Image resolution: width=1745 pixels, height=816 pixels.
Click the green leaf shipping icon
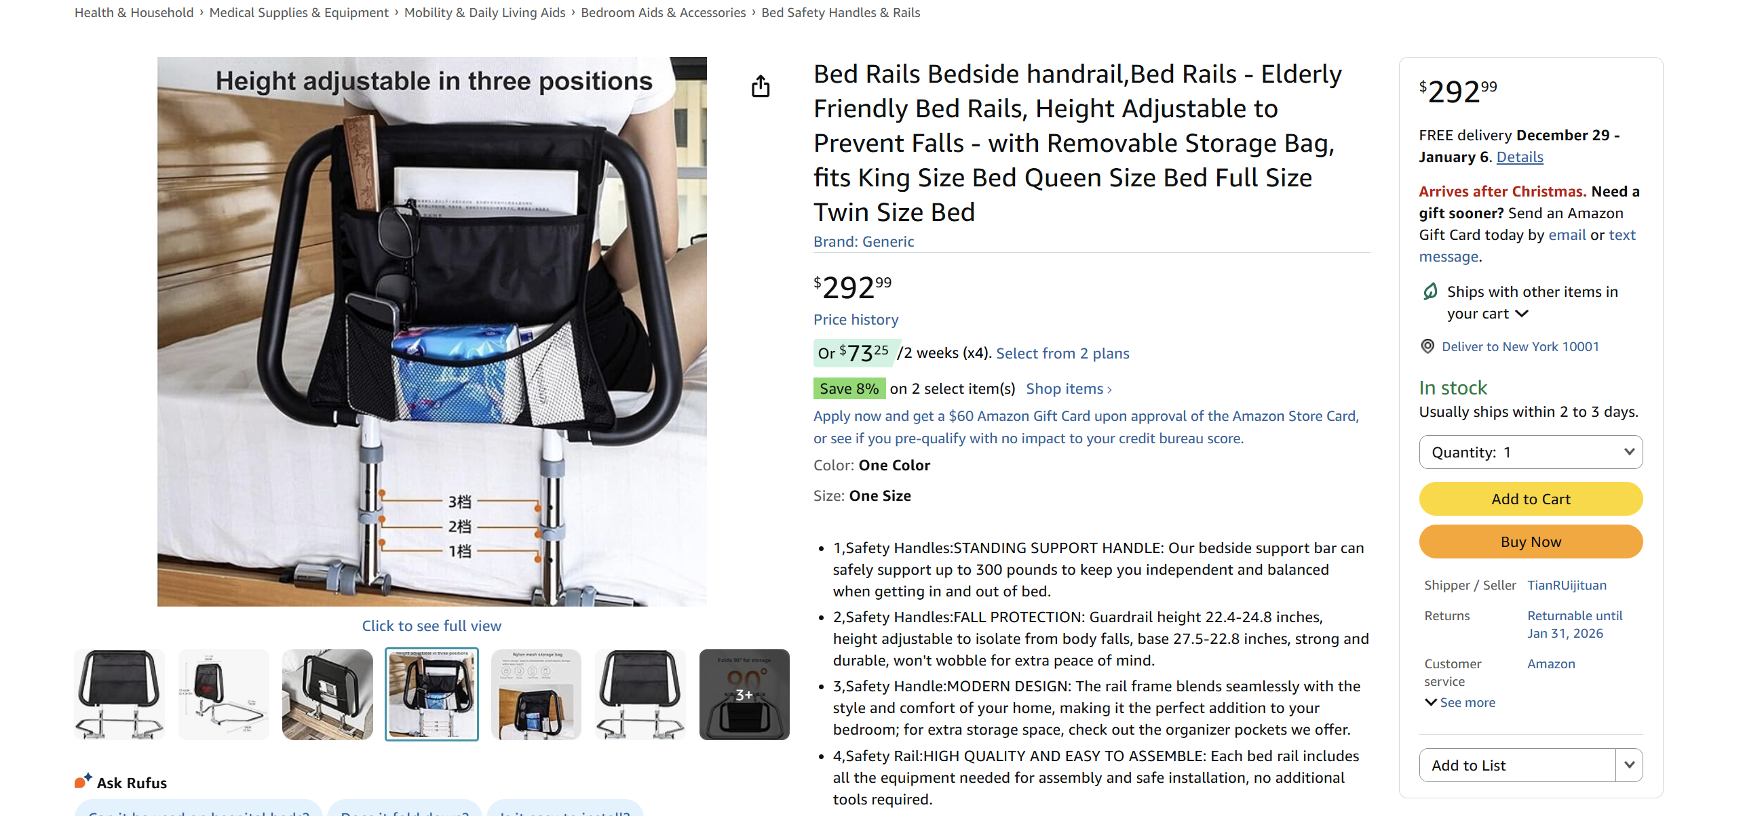[1430, 291]
